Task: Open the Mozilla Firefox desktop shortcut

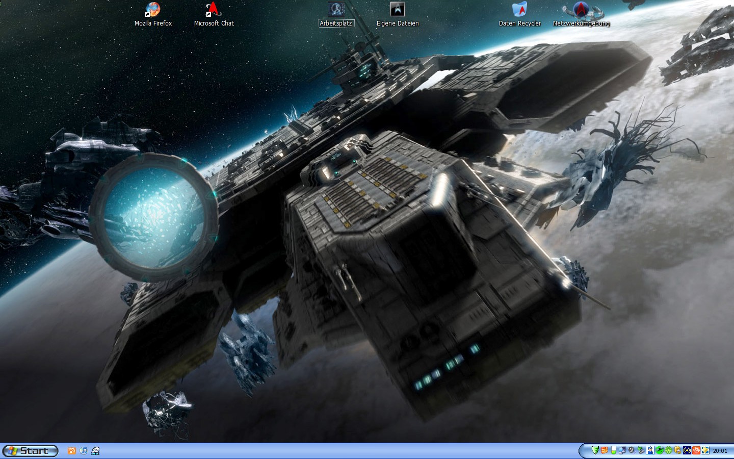Action: pyautogui.click(x=153, y=10)
